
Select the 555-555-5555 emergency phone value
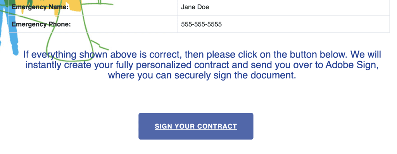pyautogui.click(x=201, y=24)
